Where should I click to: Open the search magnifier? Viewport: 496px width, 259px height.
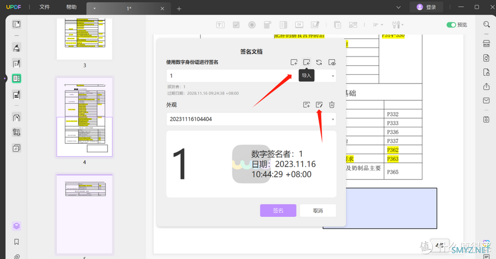point(486,24)
